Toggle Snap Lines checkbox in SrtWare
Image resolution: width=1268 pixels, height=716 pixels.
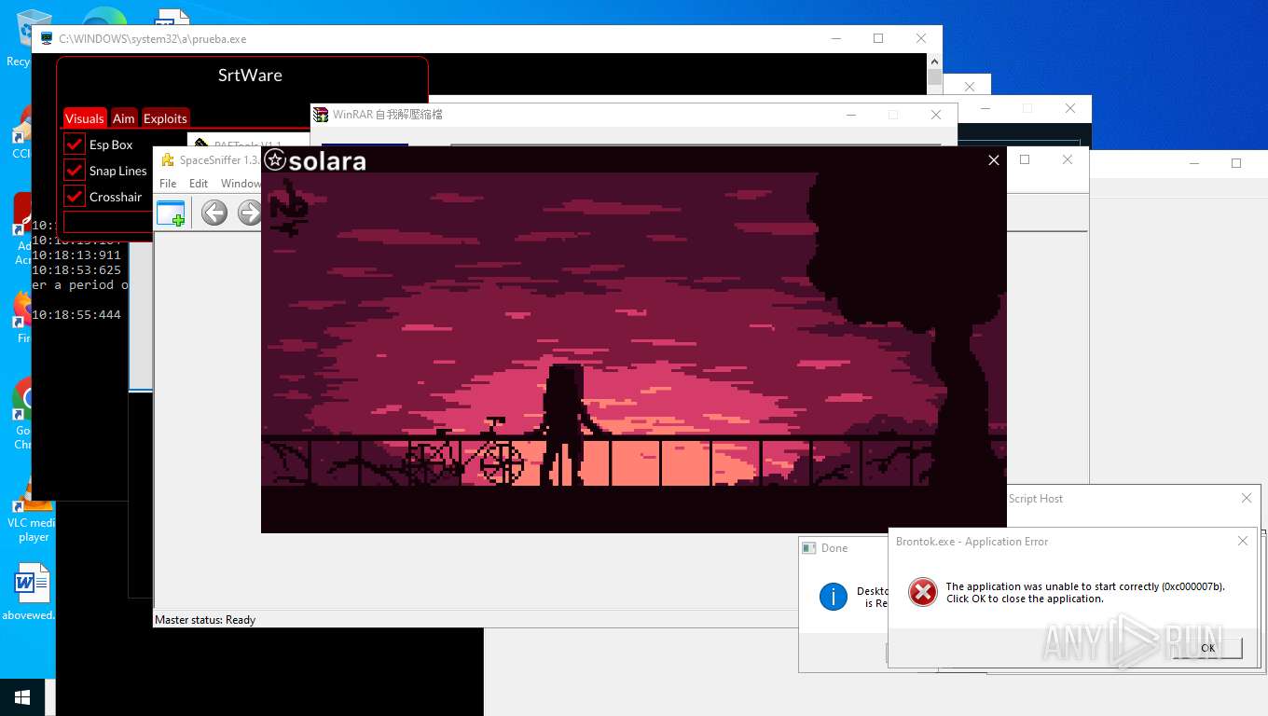coord(75,171)
